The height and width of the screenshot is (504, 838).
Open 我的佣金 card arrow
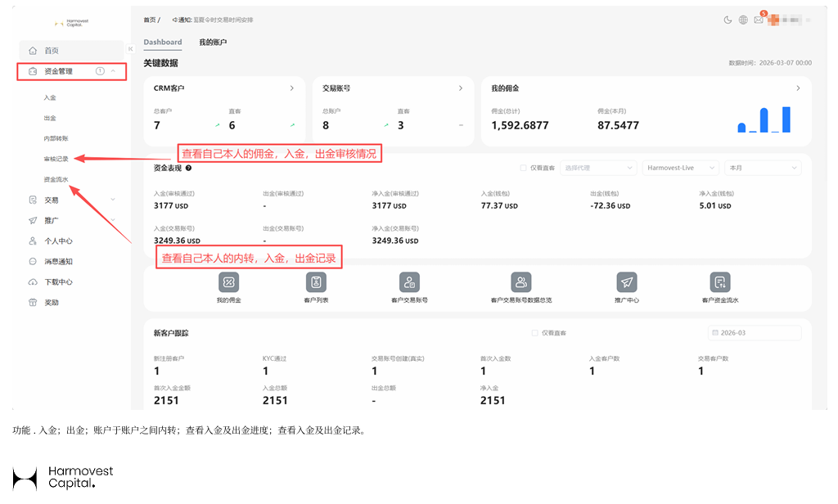tap(798, 88)
